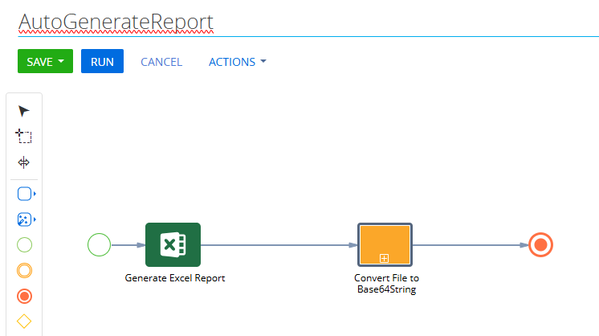Select green start event in palette
Viewport: 599px width, 336px height.
click(24, 244)
